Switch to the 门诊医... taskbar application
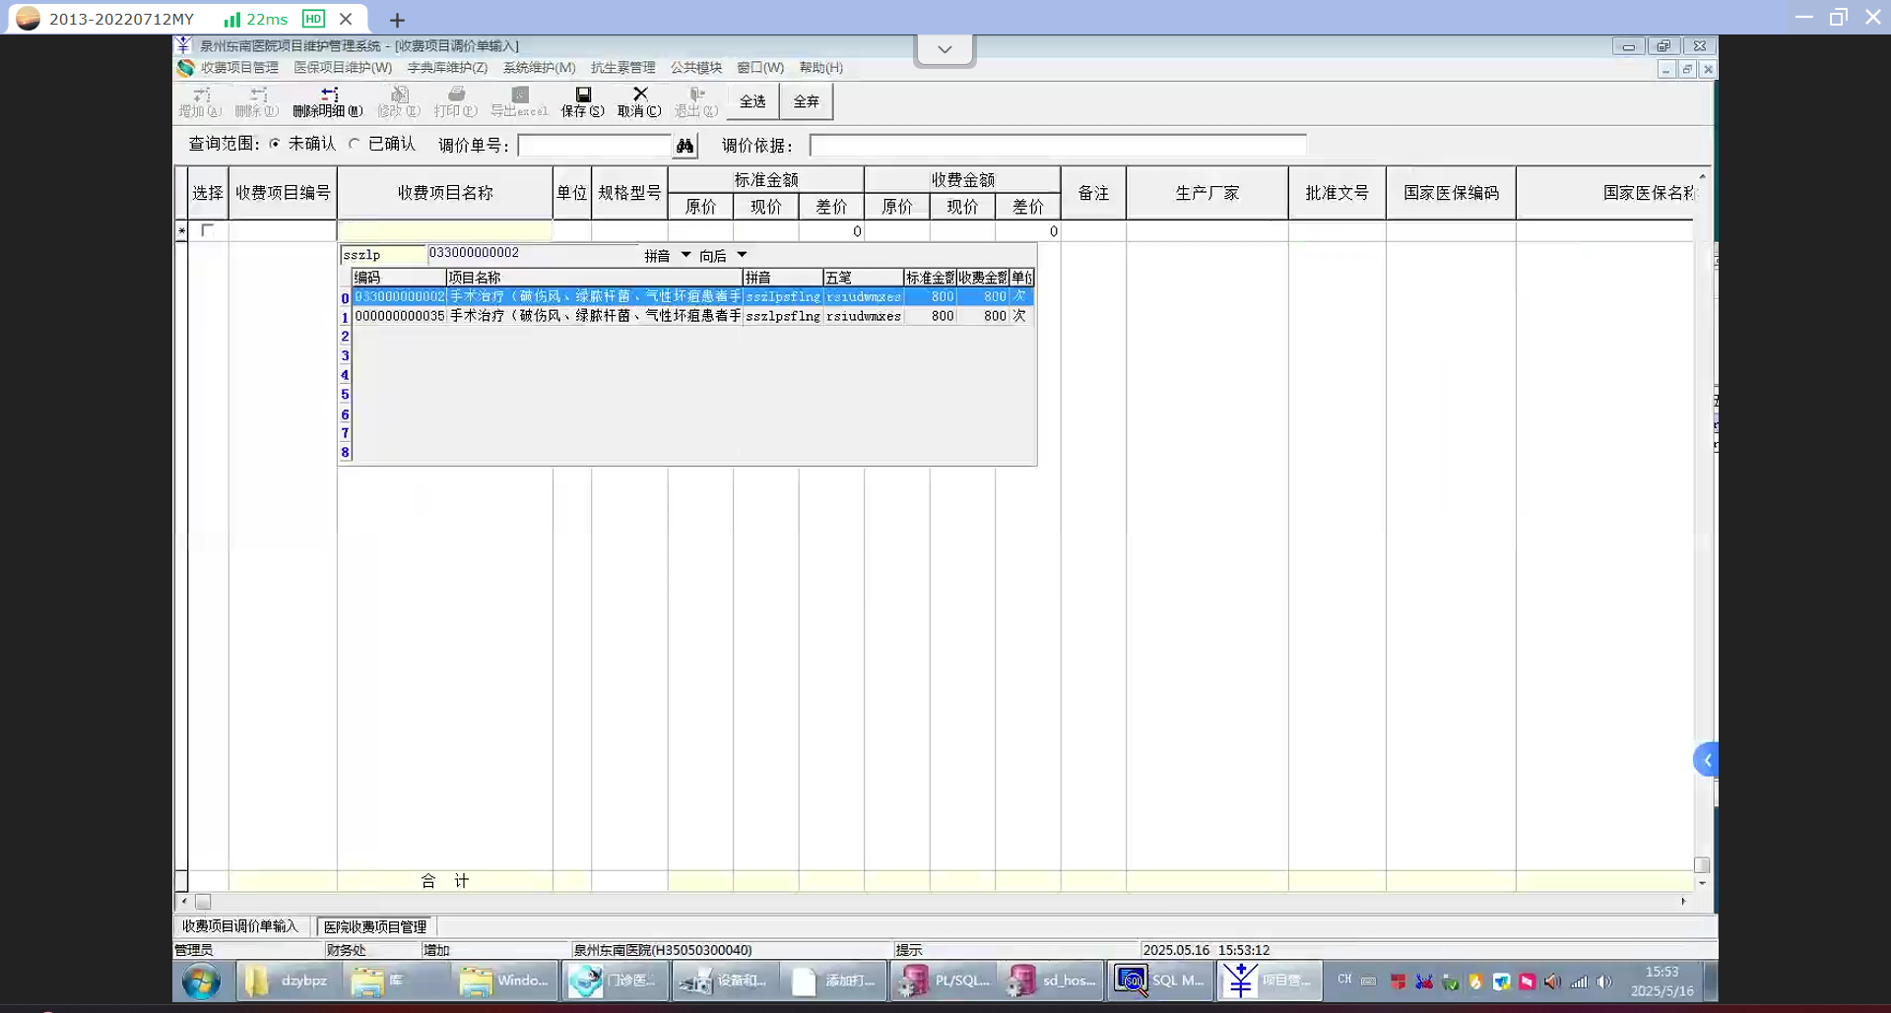Viewport: 1891px width, 1013px height. (616, 981)
